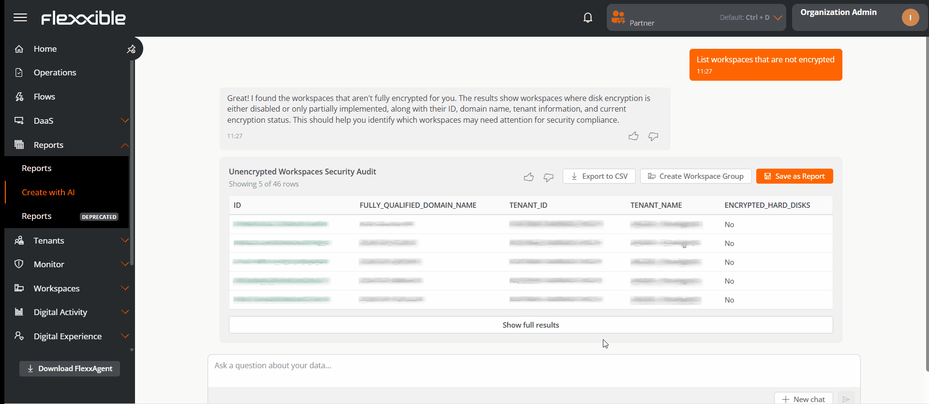929x404 pixels.
Task: Unpin the sidebar using the pin icon
Action: (x=131, y=49)
